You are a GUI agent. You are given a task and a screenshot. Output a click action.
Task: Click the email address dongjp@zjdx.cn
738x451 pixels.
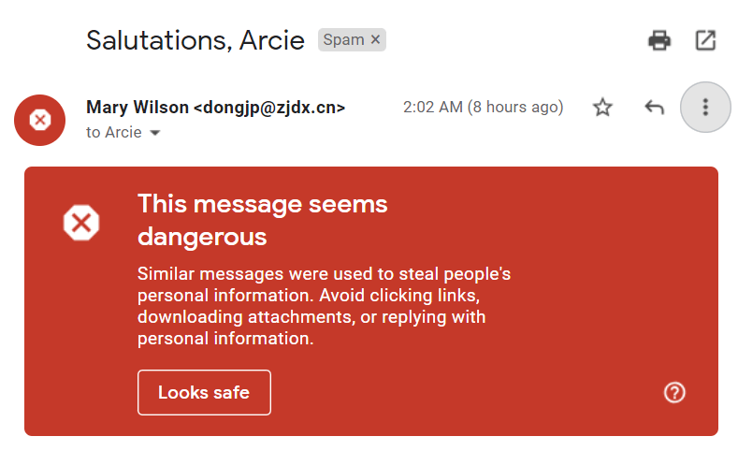click(269, 108)
